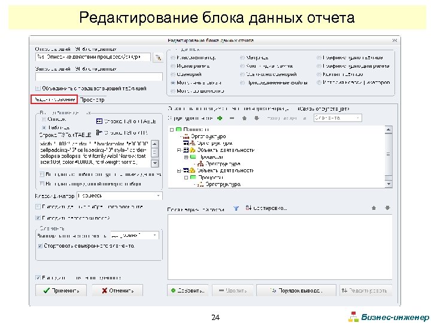
Task: Toggle Стартовать с выбранного элемента checkbox
Action: coord(40,246)
